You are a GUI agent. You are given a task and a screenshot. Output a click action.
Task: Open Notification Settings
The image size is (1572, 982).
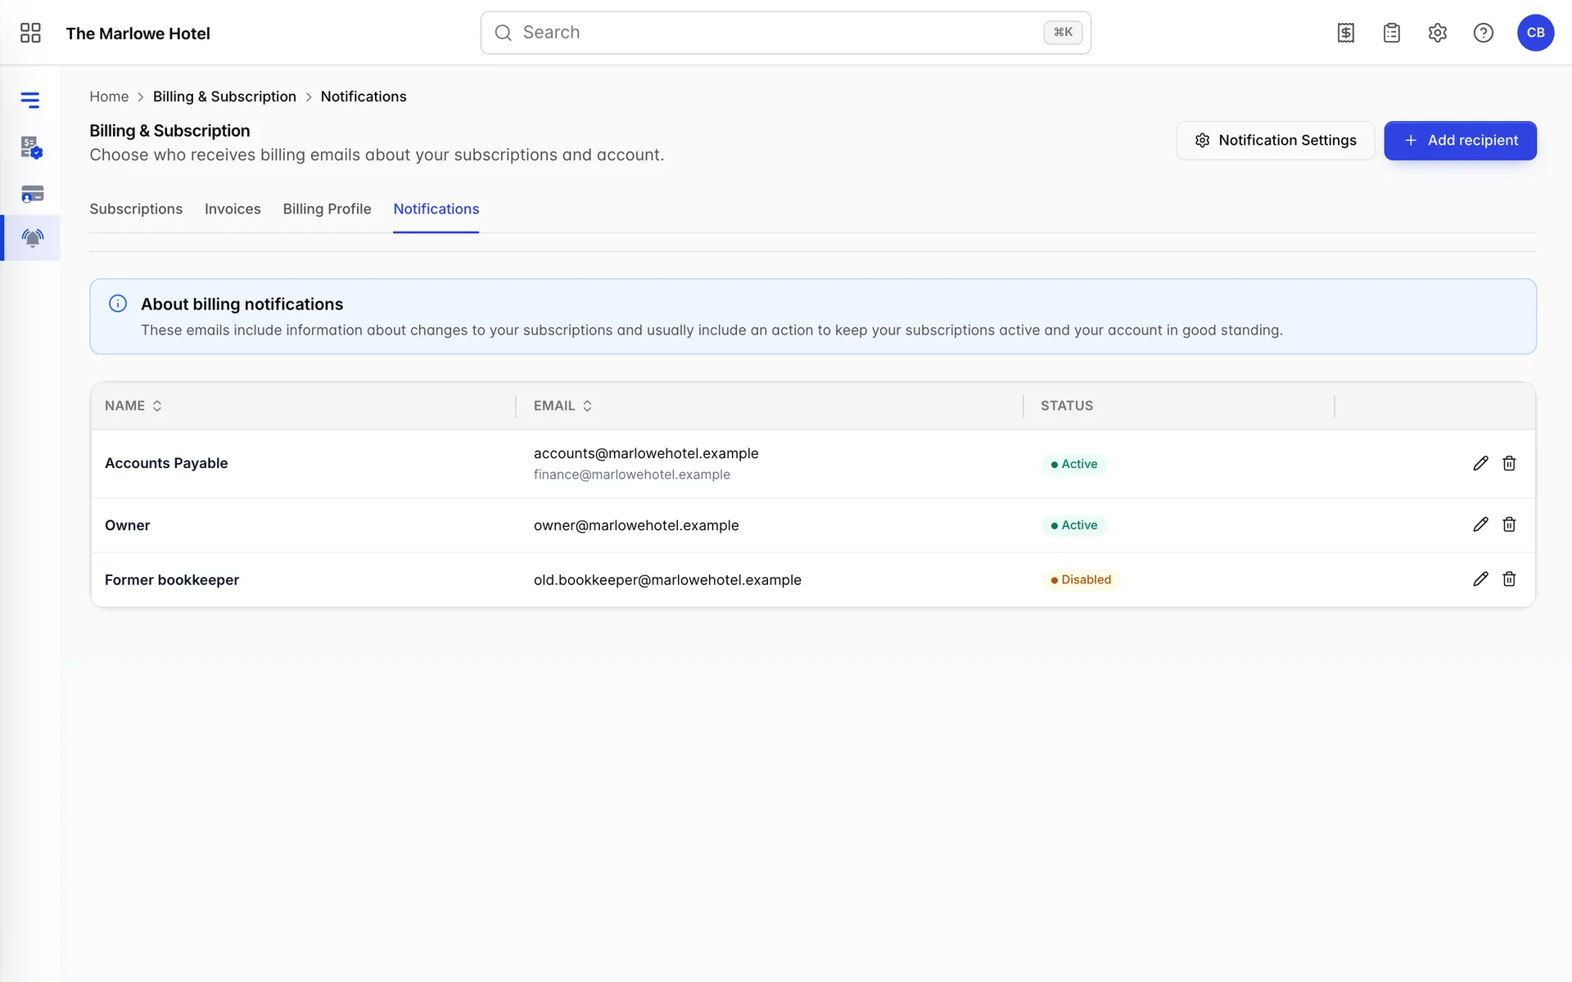(x=1275, y=141)
